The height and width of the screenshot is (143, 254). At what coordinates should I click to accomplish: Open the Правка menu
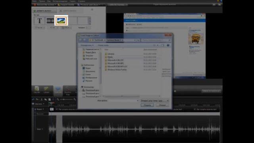point(42,1)
